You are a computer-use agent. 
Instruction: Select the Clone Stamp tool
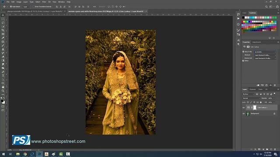tap(3, 49)
